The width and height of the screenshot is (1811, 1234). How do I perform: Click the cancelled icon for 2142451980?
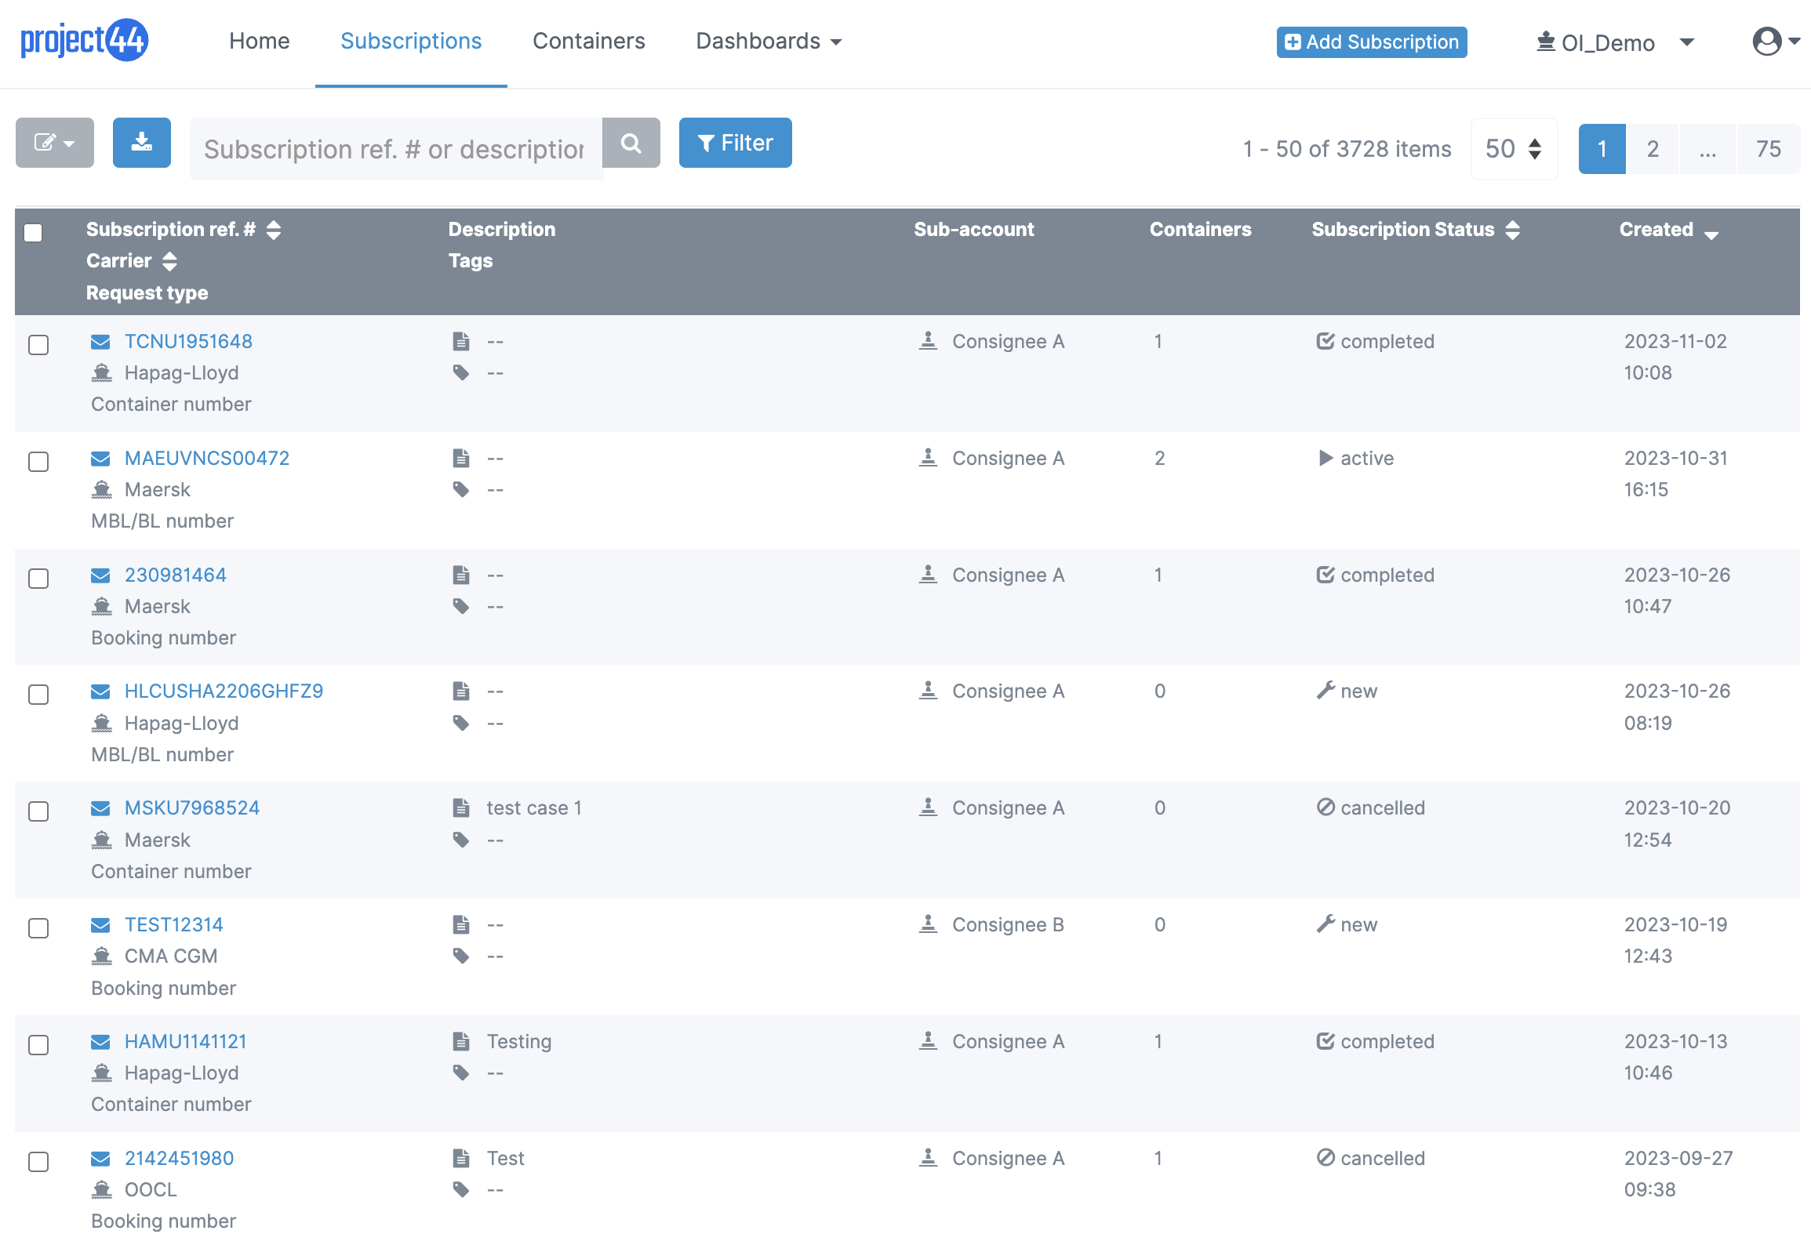tap(1326, 1158)
